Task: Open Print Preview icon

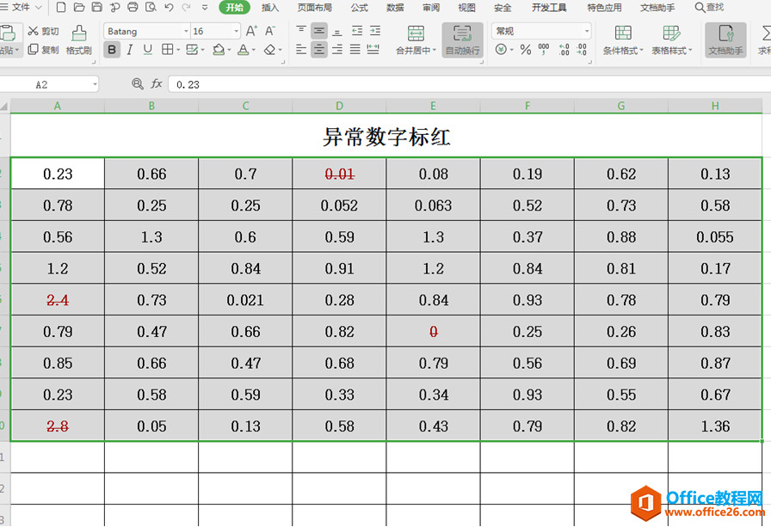Action: coord(151,7)
